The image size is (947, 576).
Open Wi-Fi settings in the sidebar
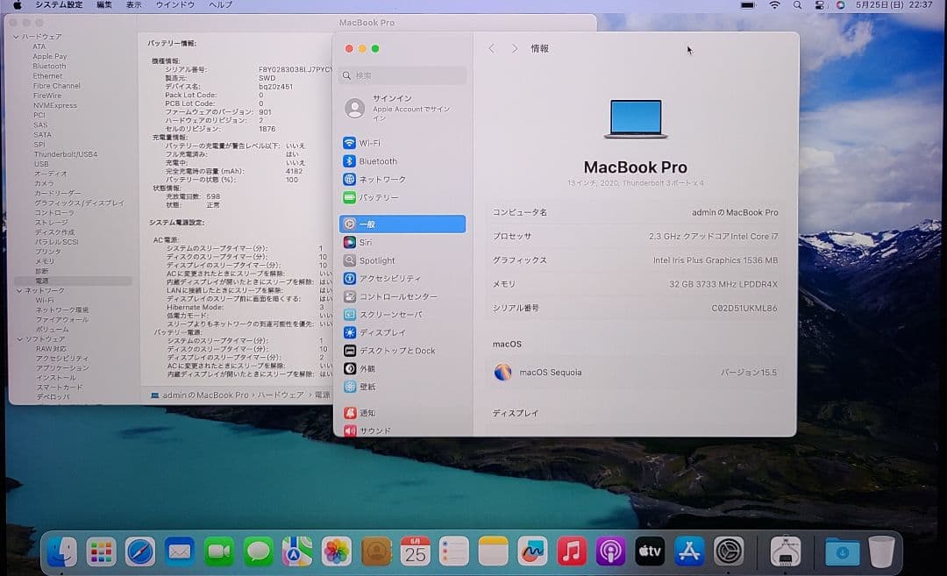tap(402, 143)
